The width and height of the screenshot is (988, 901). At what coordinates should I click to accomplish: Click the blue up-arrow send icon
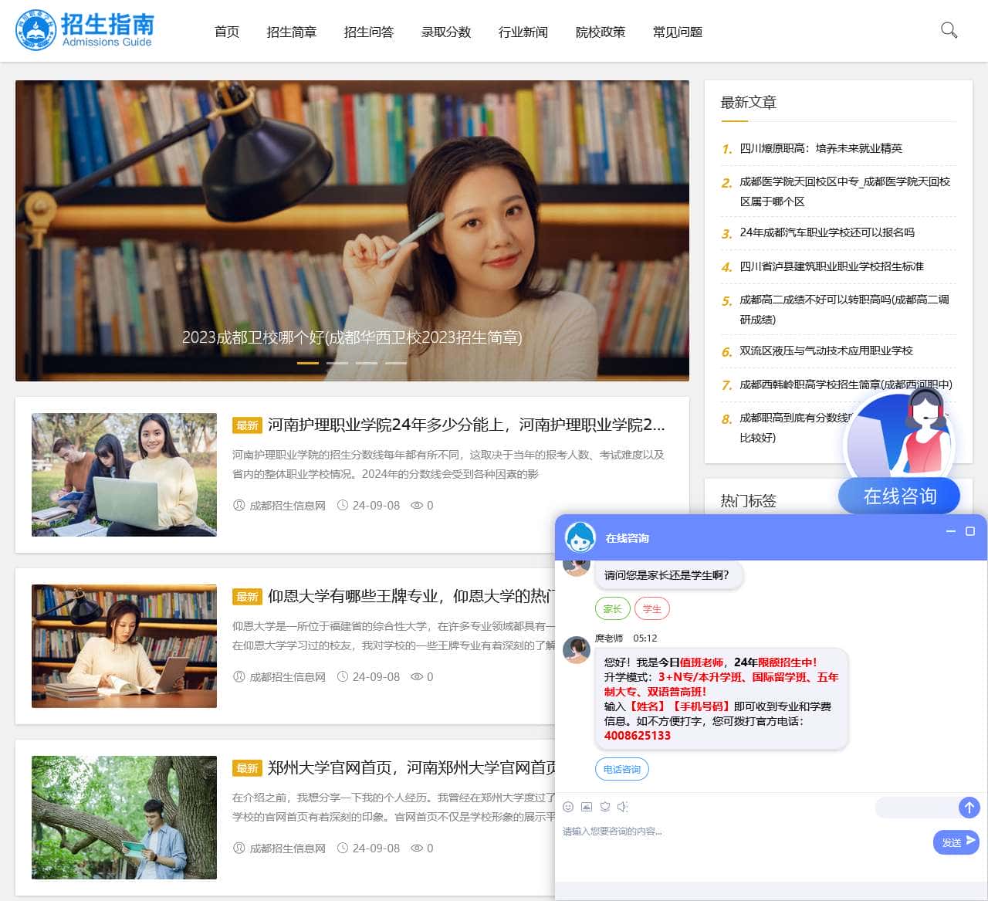click(969, 808)
